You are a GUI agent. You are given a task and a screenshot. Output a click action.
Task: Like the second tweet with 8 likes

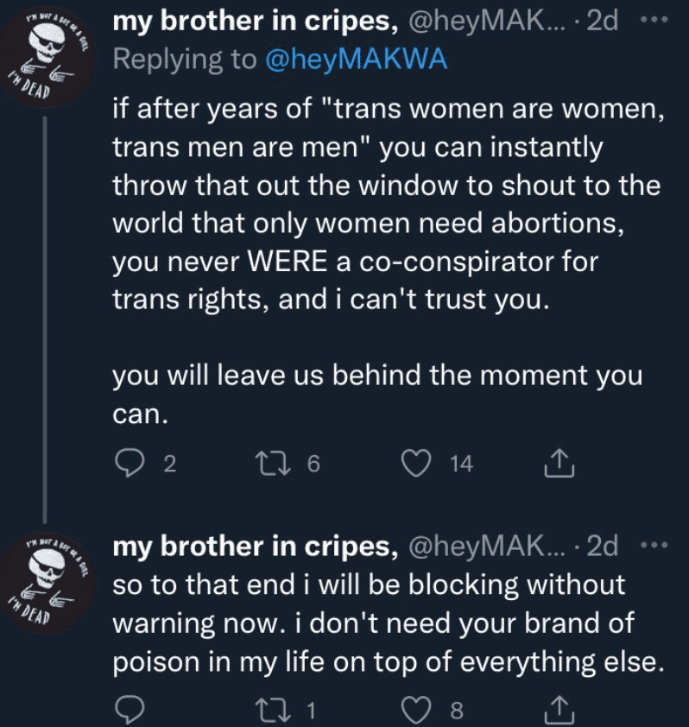point(416,710)
